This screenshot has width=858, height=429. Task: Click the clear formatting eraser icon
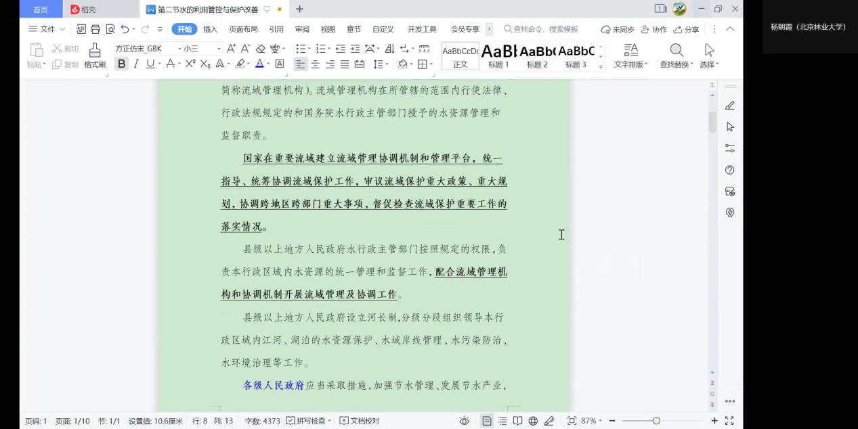pyautogui.click(x=260, y=49)
